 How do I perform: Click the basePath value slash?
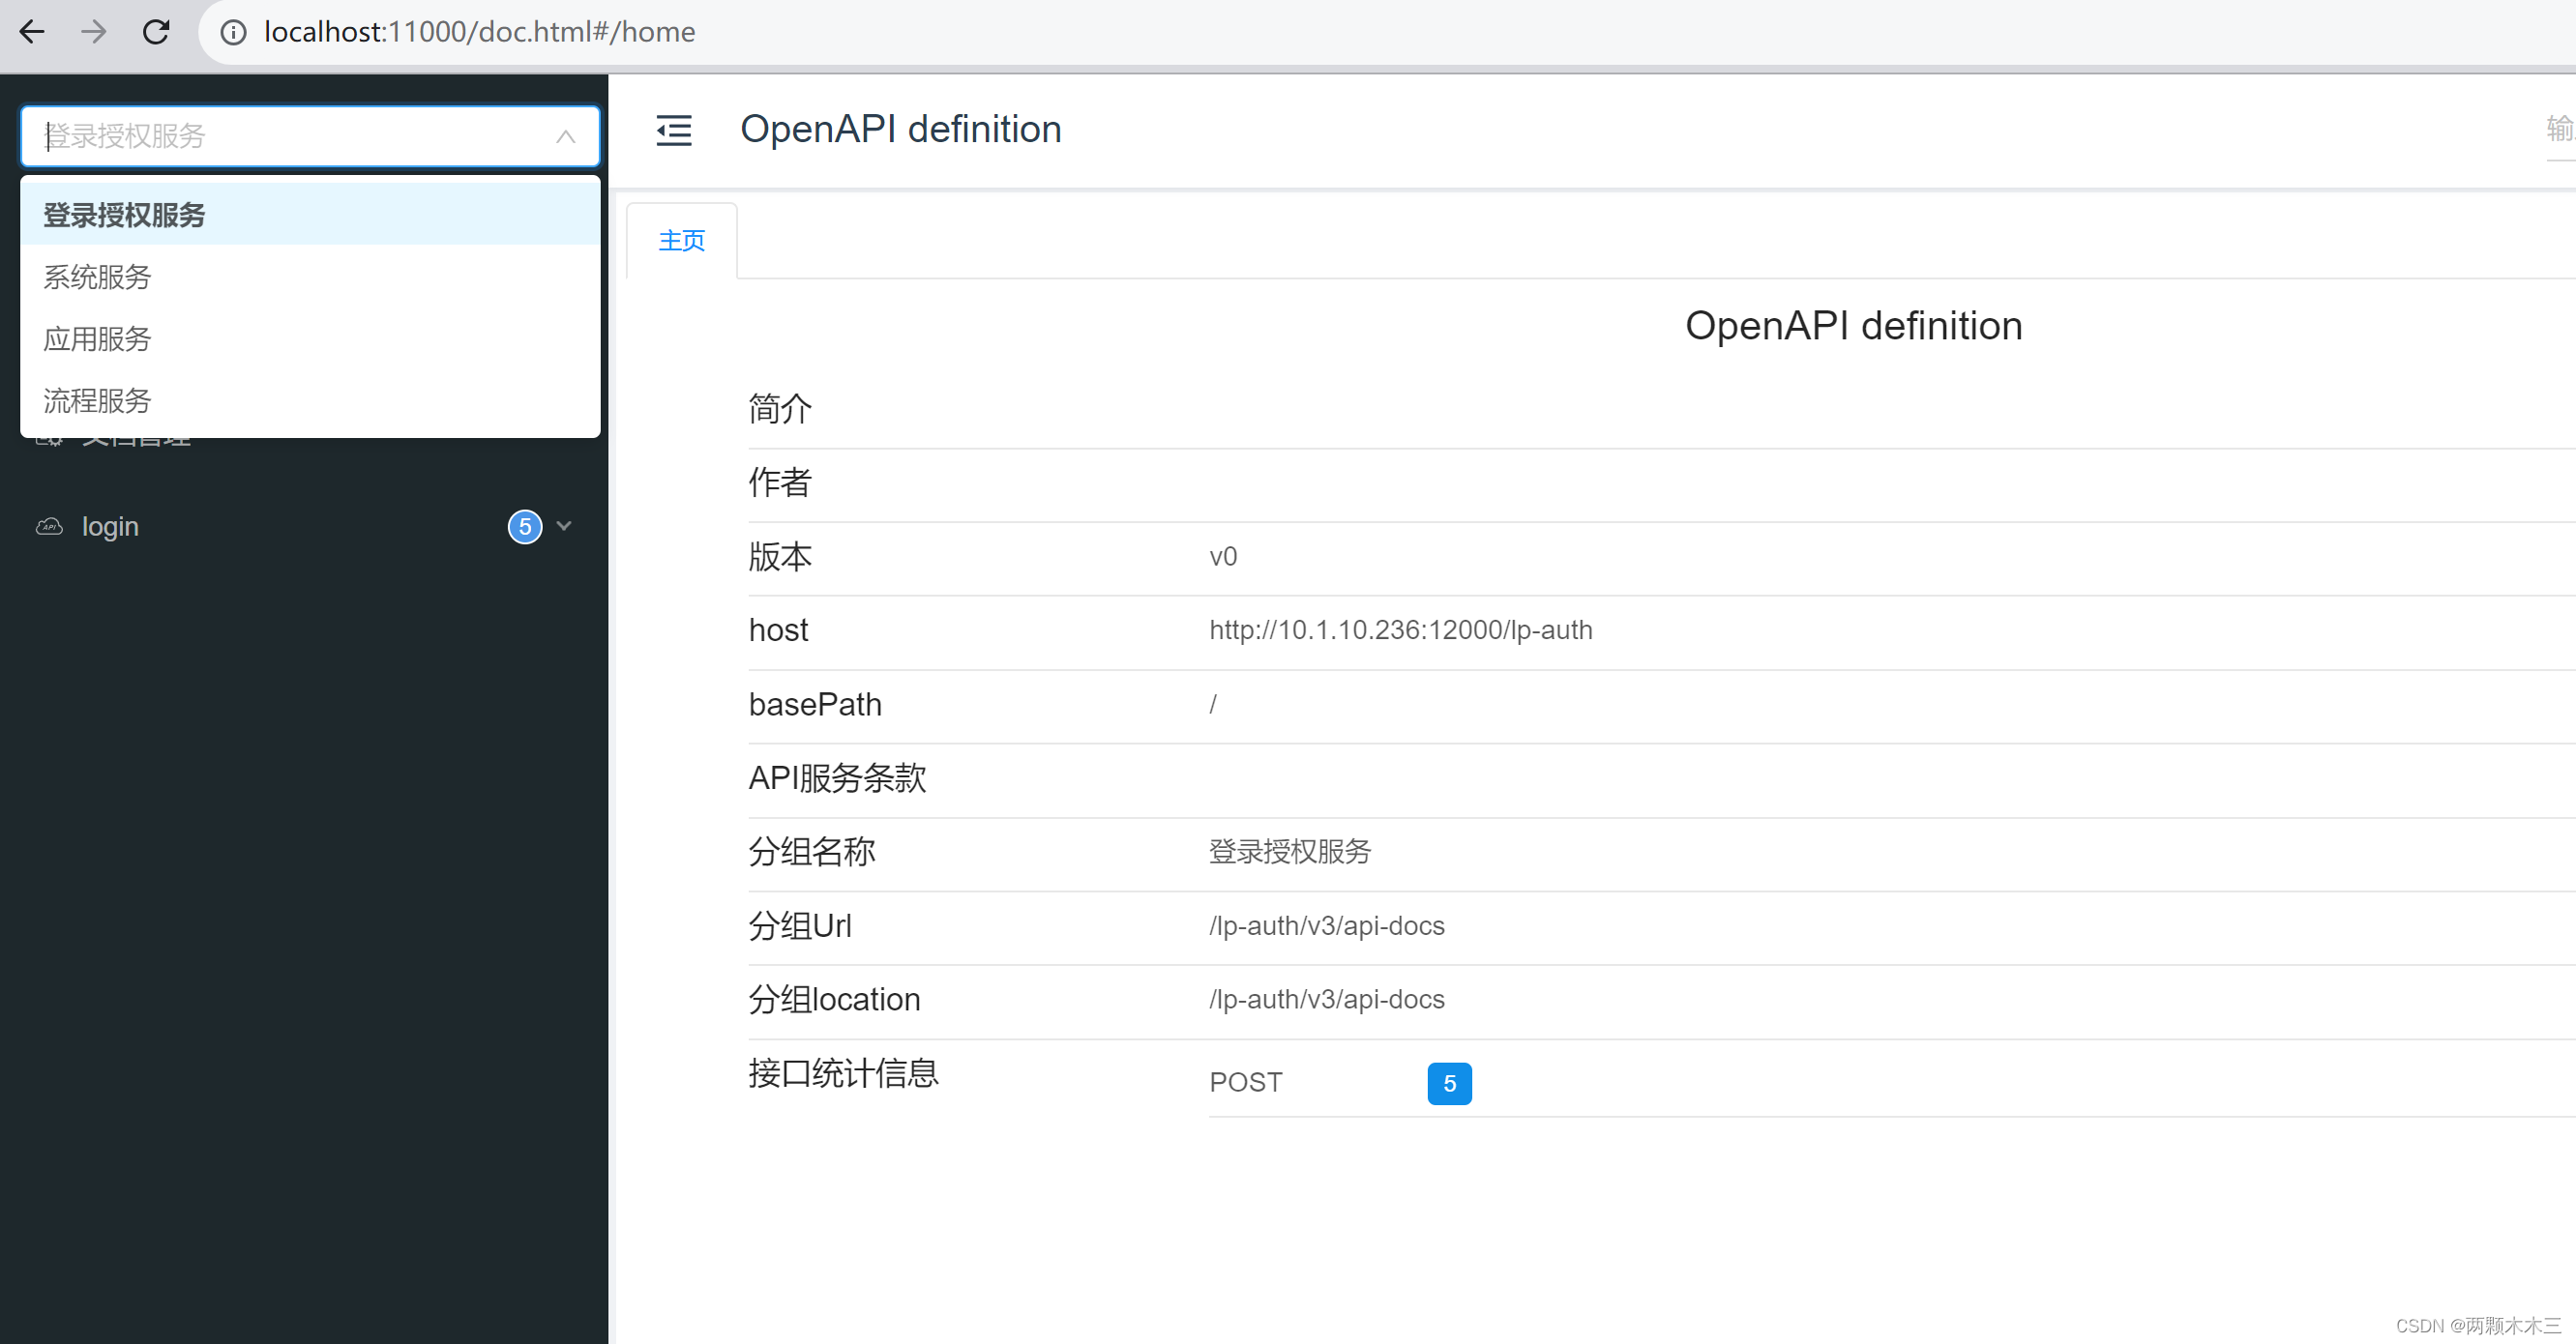pos(1213,705)
